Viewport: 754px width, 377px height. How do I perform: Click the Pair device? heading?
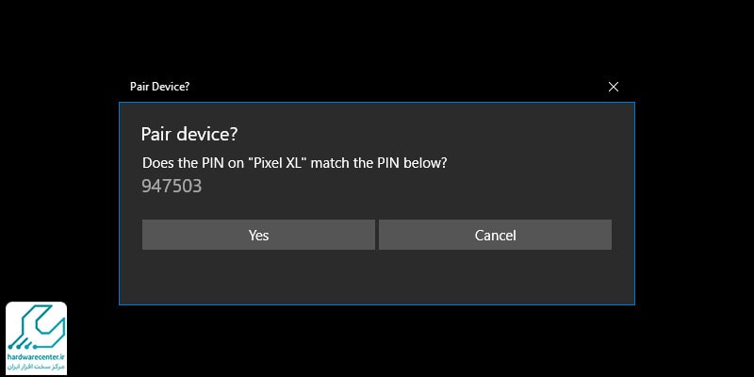[x=189, y=134]
